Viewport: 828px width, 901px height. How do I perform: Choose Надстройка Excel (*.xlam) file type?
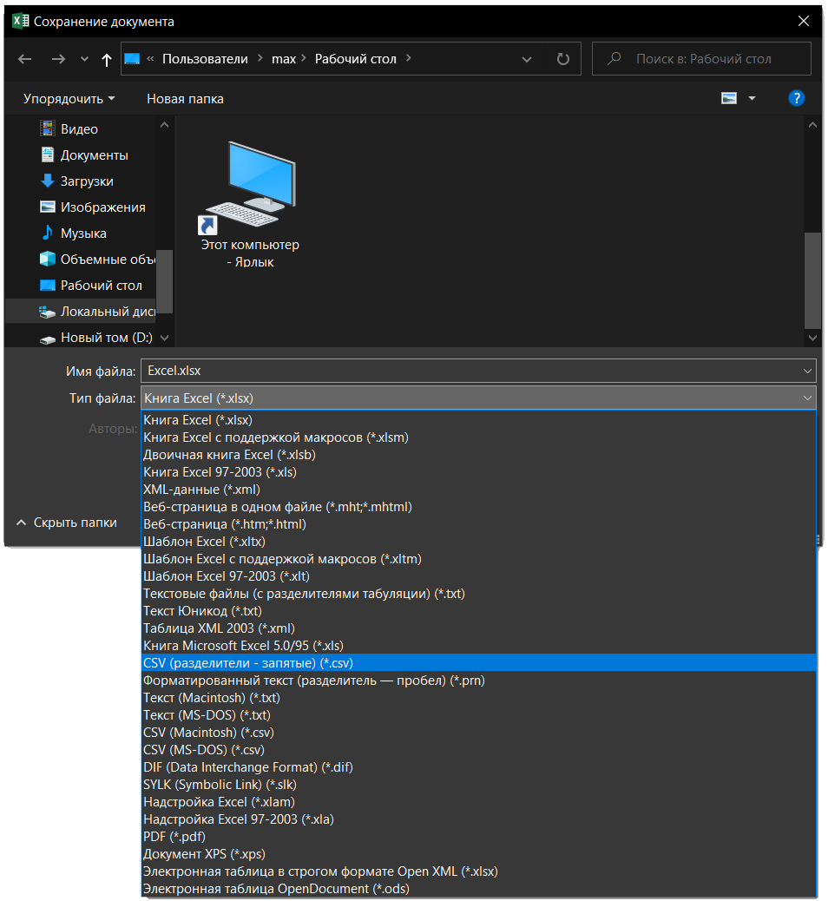pos(478,801)
